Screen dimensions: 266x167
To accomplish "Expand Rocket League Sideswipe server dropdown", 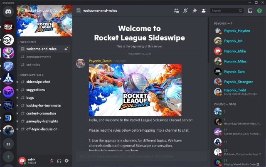I will coord(66,10).
